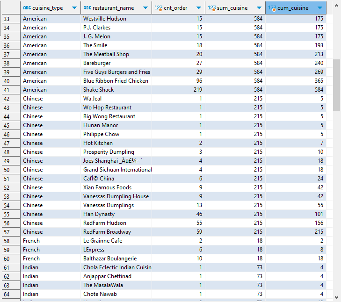Click cnt_order value 96 for Blue Ribbon

pos(178,81)
